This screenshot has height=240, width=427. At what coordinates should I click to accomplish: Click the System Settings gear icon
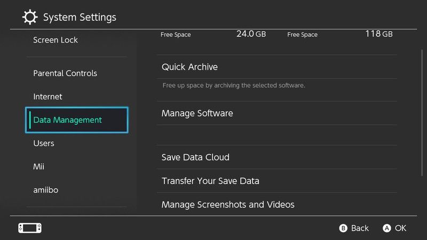(x=30, y=17)
